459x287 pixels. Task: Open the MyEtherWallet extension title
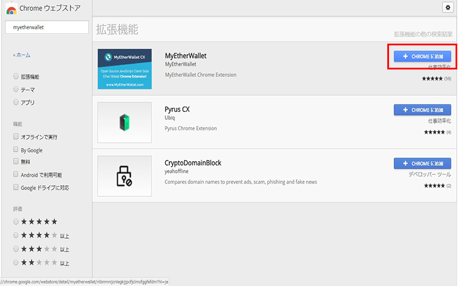[x=185, y=56]
